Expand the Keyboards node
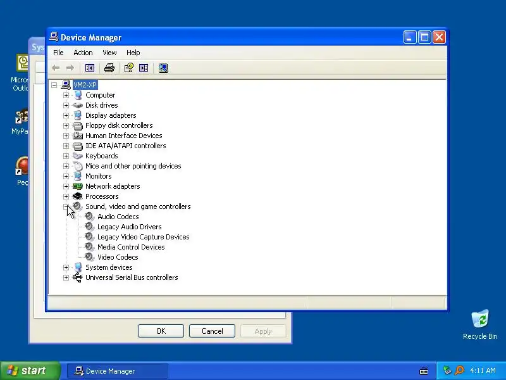This screenshot has width=506, height=380. [x=66, y=156]
